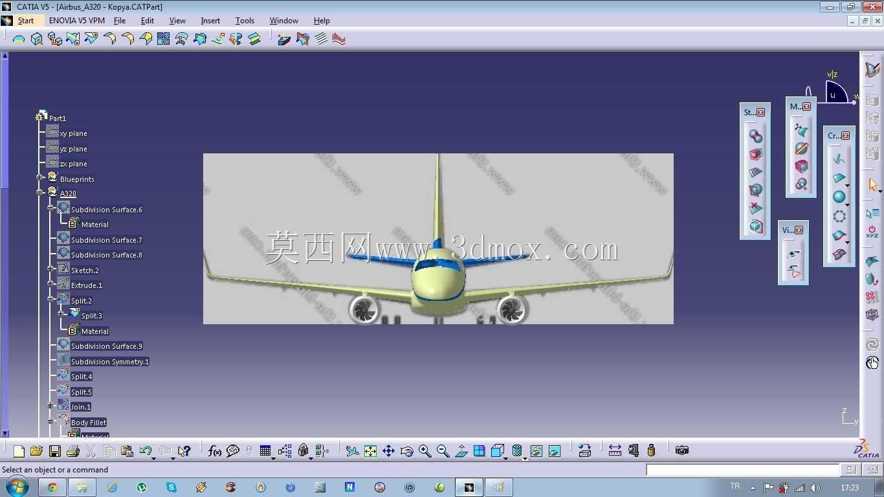This screenshot has height=497, width=884.
Task: Click the Torus ring primitive in Creation toolbar
Action: pos(839,216)
